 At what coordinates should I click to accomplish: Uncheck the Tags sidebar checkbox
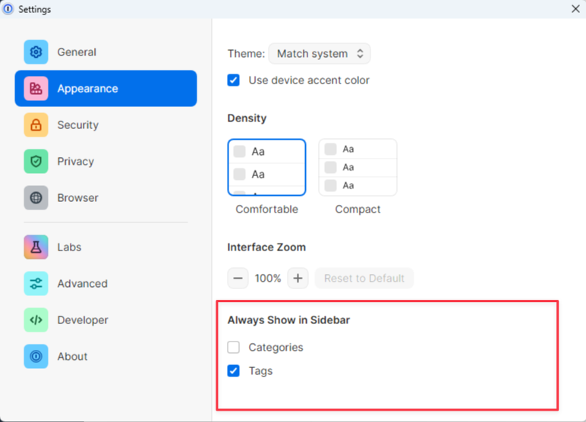coord(234,371)
